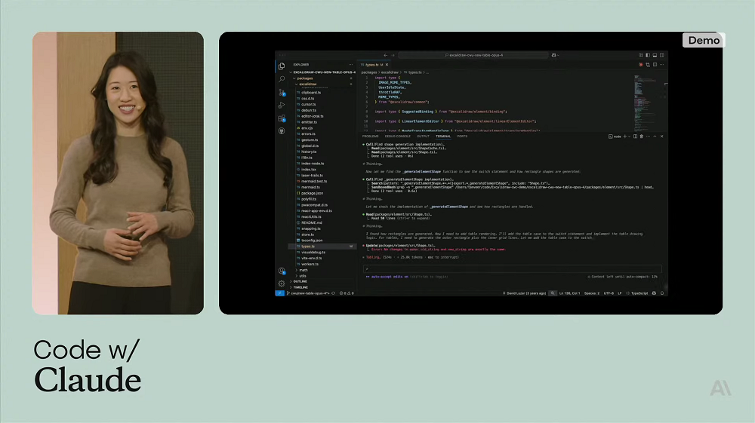Open Source Control view in activity bar

(x=282, y=92)
